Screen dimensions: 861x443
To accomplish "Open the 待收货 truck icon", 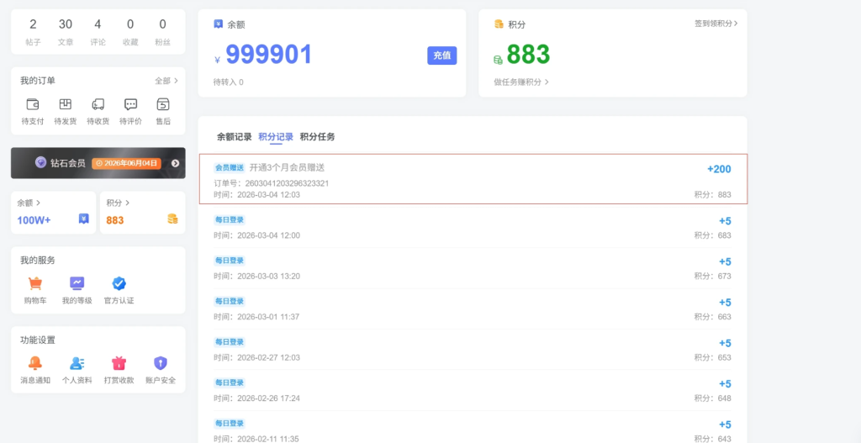I will (x=98, y=104).
